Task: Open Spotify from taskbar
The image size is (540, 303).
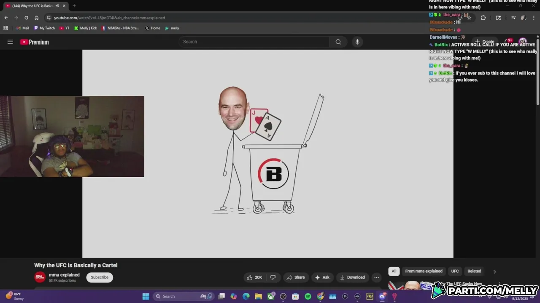Action: (308, 296)
